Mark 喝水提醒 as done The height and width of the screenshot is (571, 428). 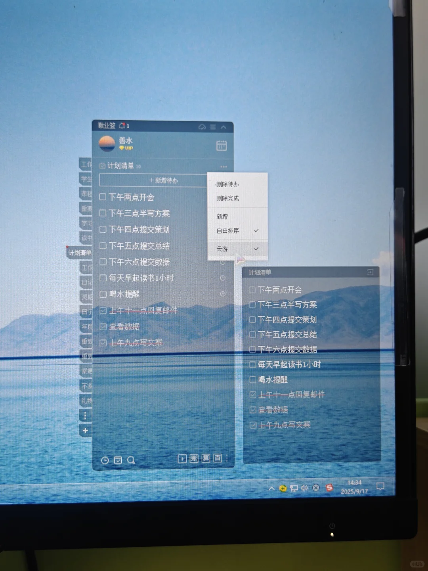click(x=103, y=294)
